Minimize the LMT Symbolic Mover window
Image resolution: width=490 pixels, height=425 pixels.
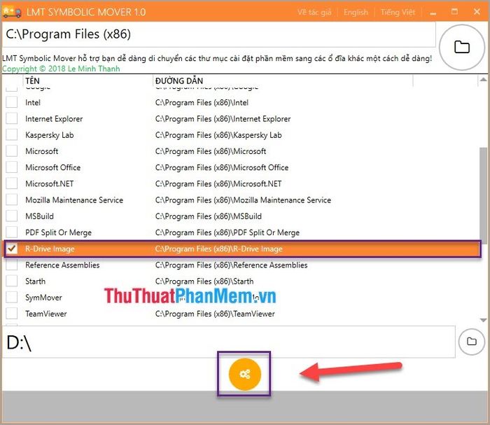point(433,13)
